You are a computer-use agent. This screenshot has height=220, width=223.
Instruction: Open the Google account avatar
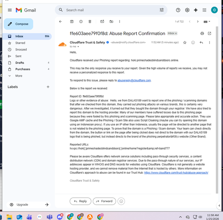[214, 10]
